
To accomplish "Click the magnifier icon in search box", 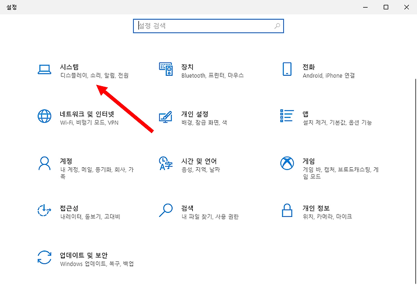I will pyautogui.click(x=277, y=26).
